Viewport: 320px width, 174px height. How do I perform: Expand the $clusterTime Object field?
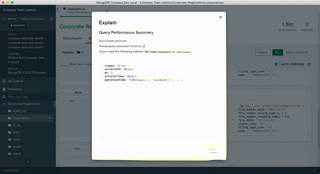(x=103, y=76)
